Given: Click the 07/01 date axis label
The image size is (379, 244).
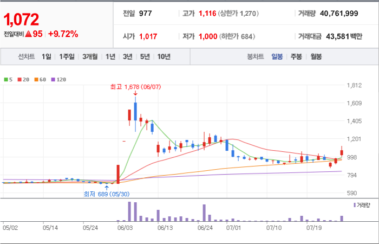Looking at the screenshot, I should 234,228.
